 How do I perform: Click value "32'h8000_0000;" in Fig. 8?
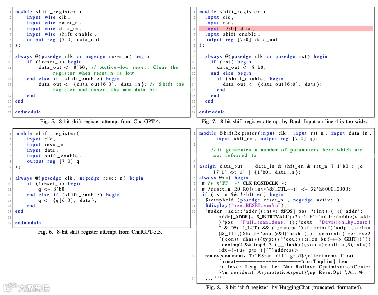[331, 189]
